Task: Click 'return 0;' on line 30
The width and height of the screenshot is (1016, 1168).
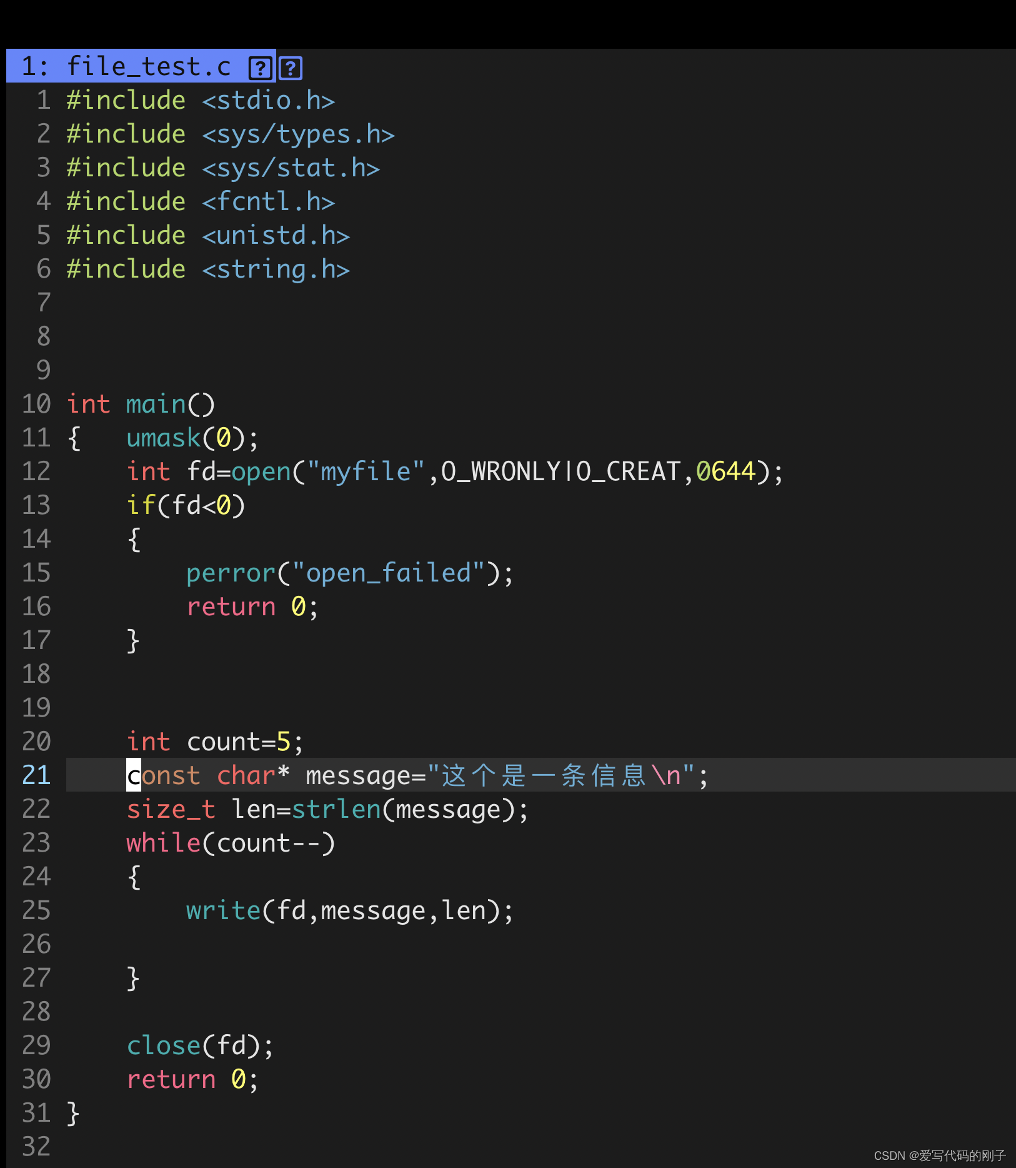Action: point(192,1080)
